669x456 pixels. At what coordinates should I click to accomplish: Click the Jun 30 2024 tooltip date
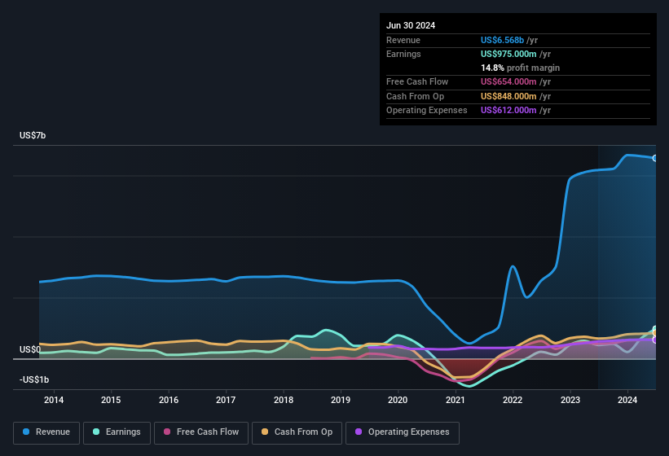[x=411, y=25]
